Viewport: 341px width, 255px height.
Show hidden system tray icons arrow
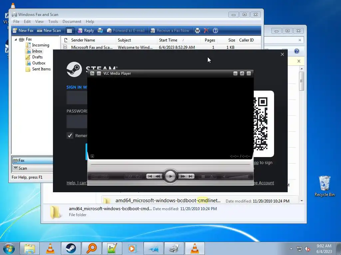[291, 249]
